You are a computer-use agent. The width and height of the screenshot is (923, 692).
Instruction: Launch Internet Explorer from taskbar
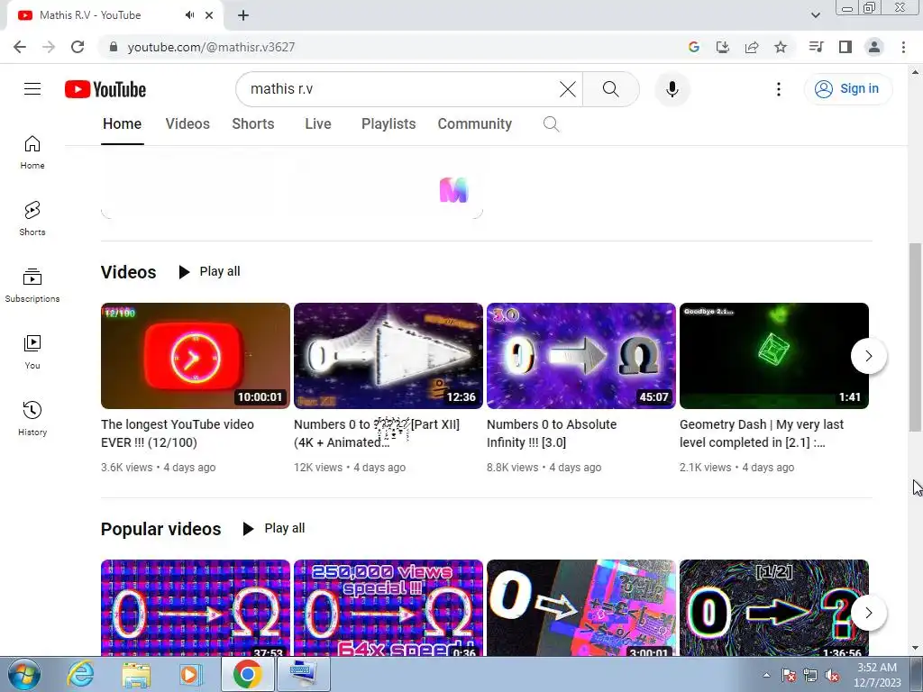point(80,675)
